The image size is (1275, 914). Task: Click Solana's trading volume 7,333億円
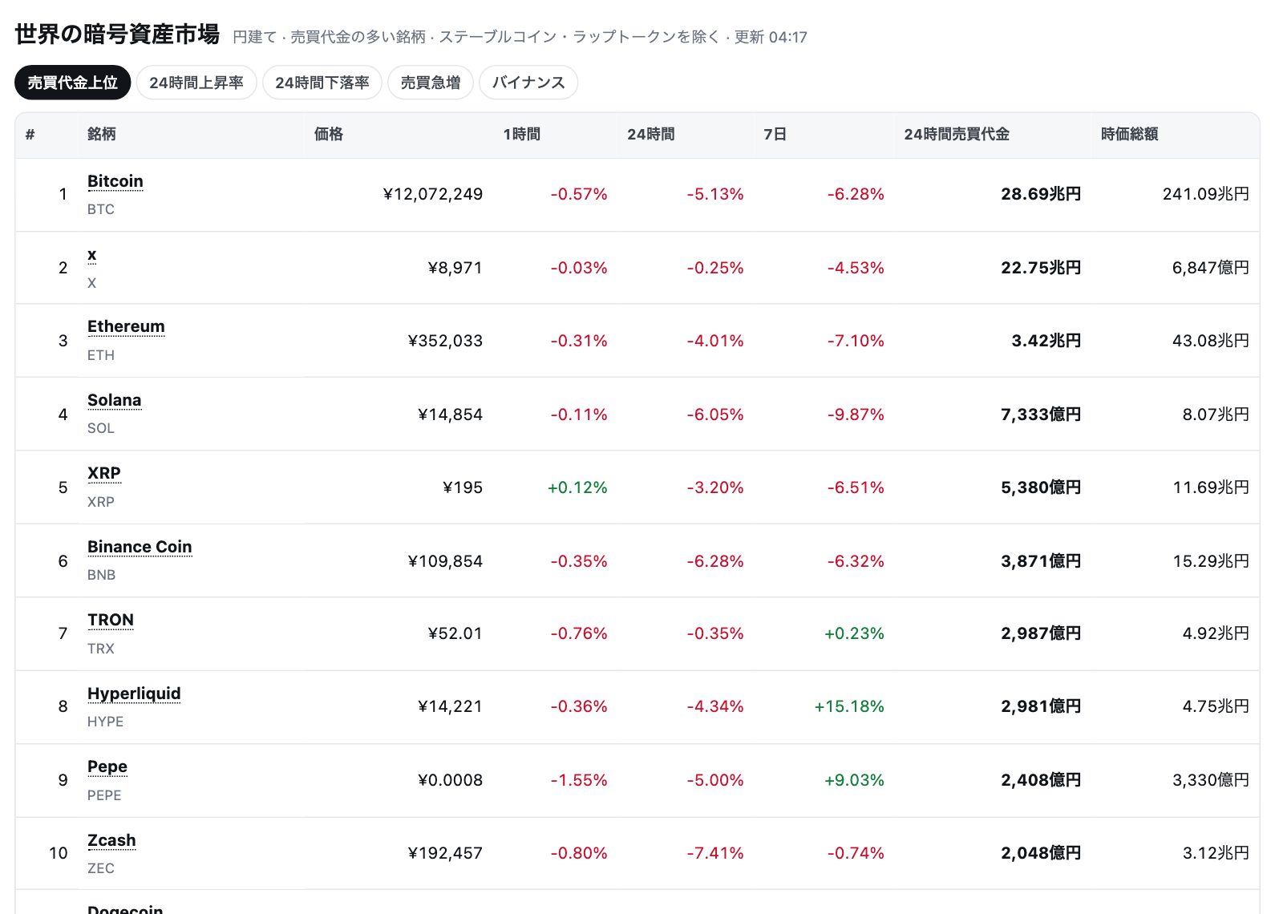pyautogui.click(x=1041, y=415)
